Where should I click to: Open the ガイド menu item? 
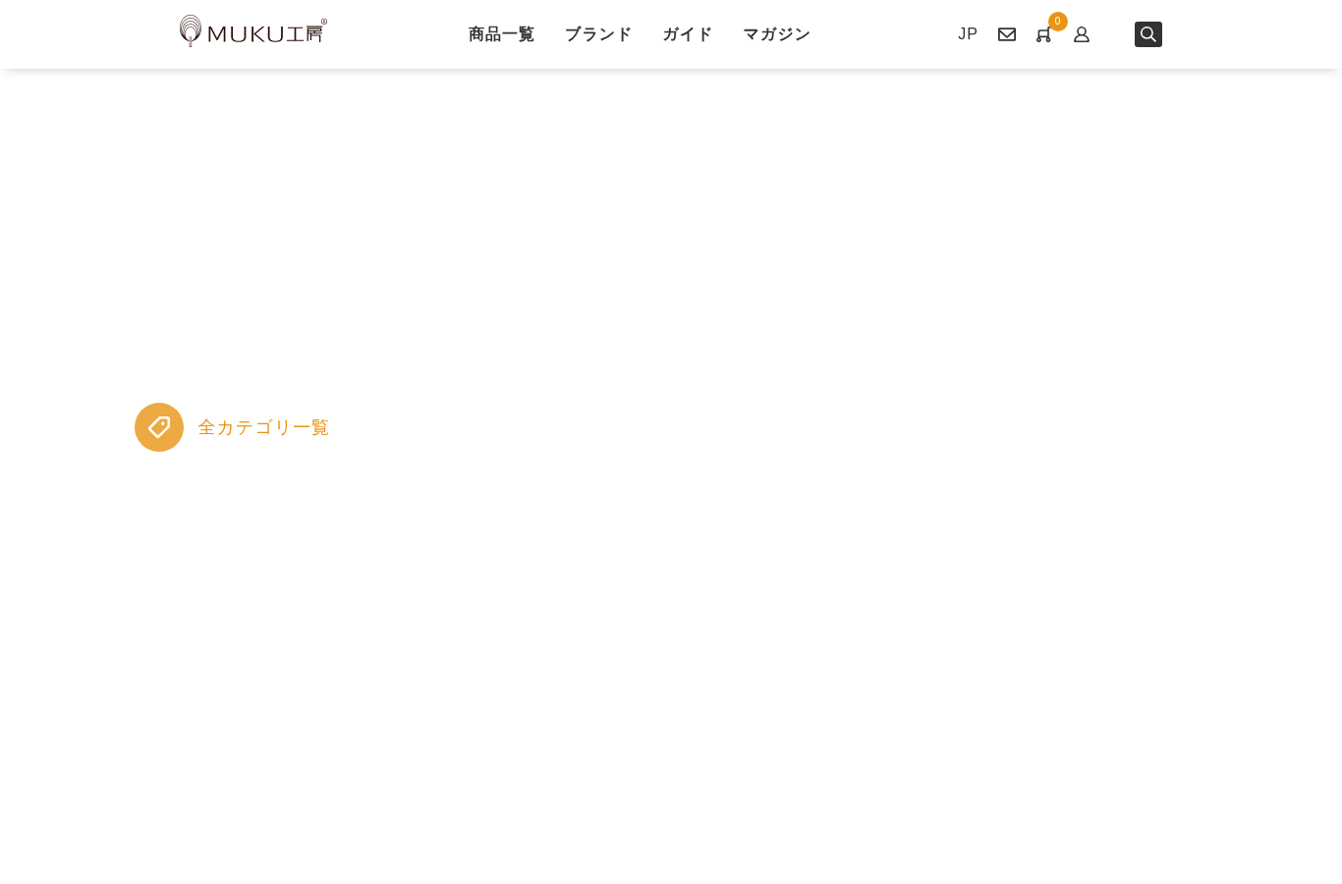pos(688,34)
